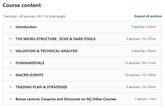The height and width of the screenshot is (108, 165).
Task: Click the MACRO-EVENTS section title
Action: (29, 75)
